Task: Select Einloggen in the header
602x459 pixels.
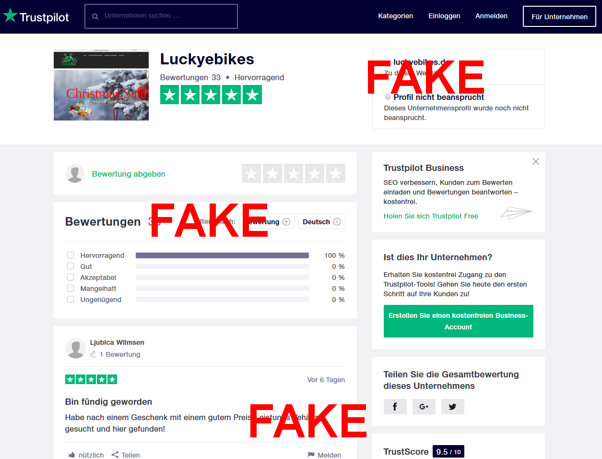Action: 444,16
